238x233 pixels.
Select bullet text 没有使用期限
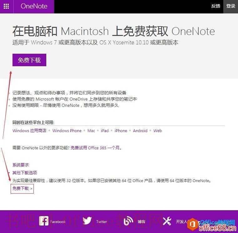click(x=65, y=105)
